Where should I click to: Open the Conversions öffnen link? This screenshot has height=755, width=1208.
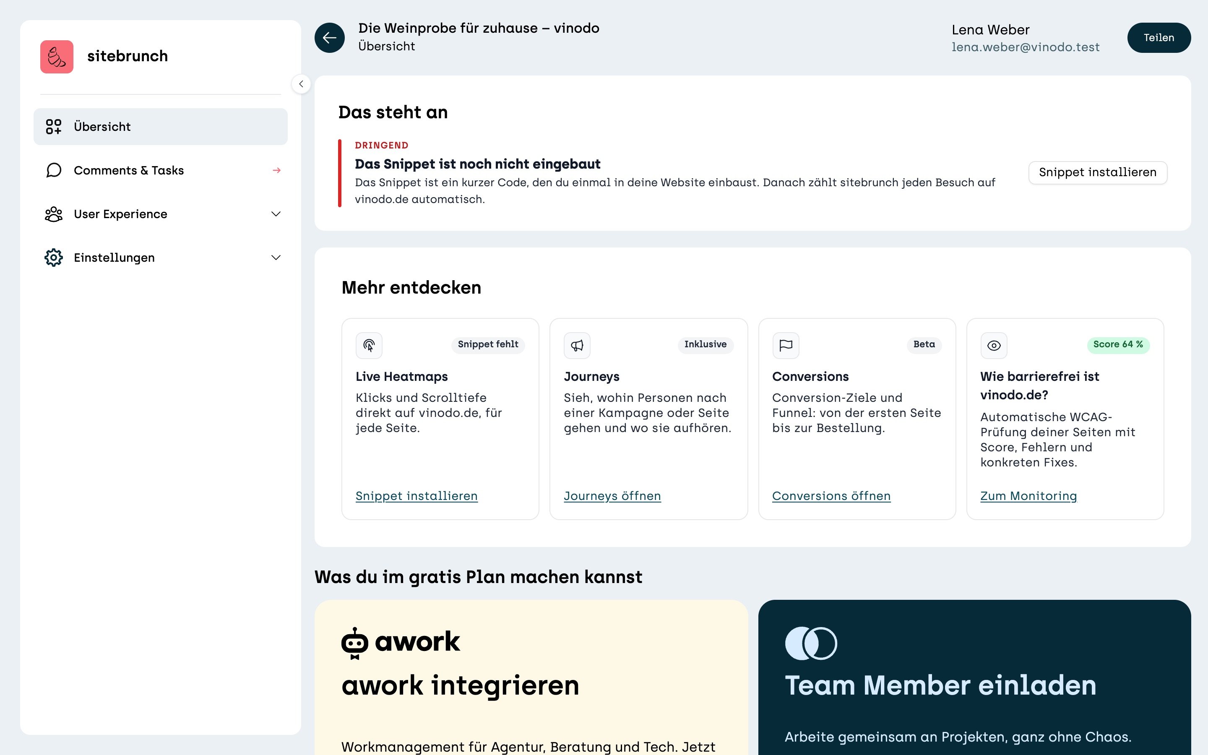tap(831, 496)
